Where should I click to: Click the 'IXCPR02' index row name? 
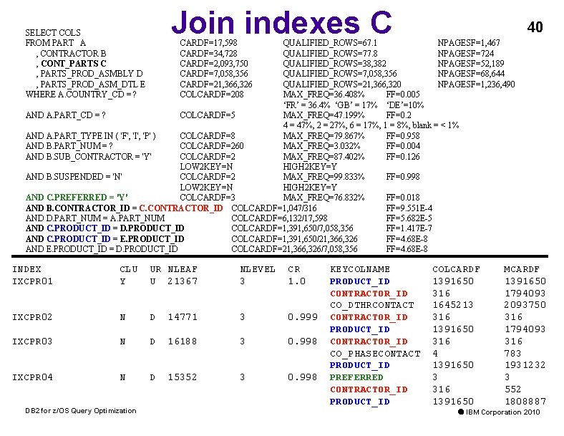(33, 317)
